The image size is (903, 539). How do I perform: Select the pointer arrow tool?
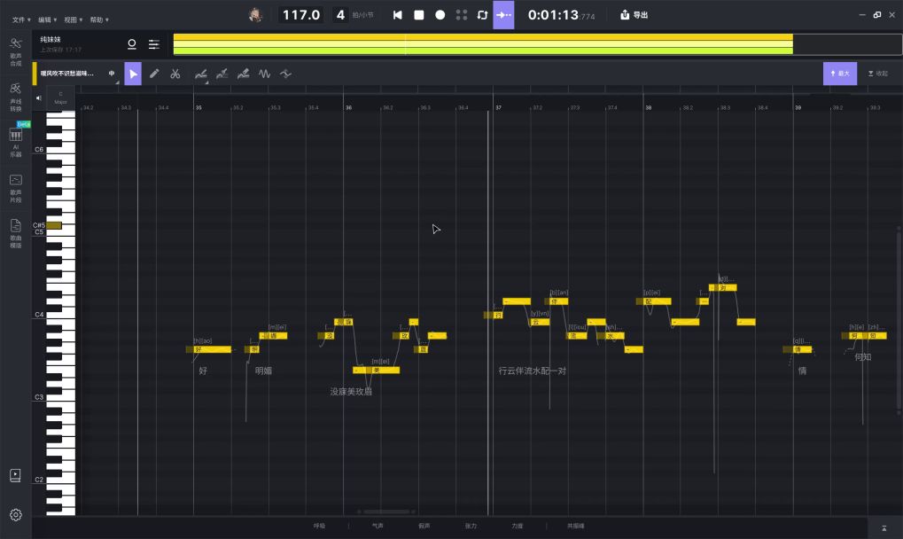point(133,74)
